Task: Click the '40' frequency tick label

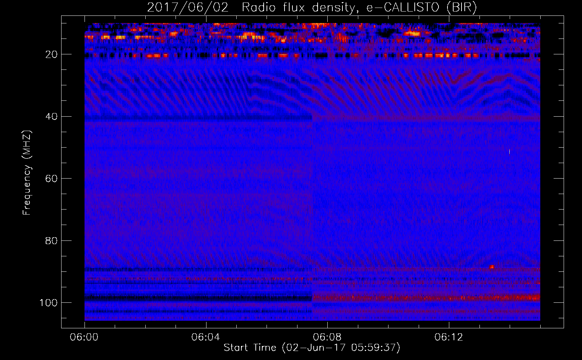Action: pos(52,117)
